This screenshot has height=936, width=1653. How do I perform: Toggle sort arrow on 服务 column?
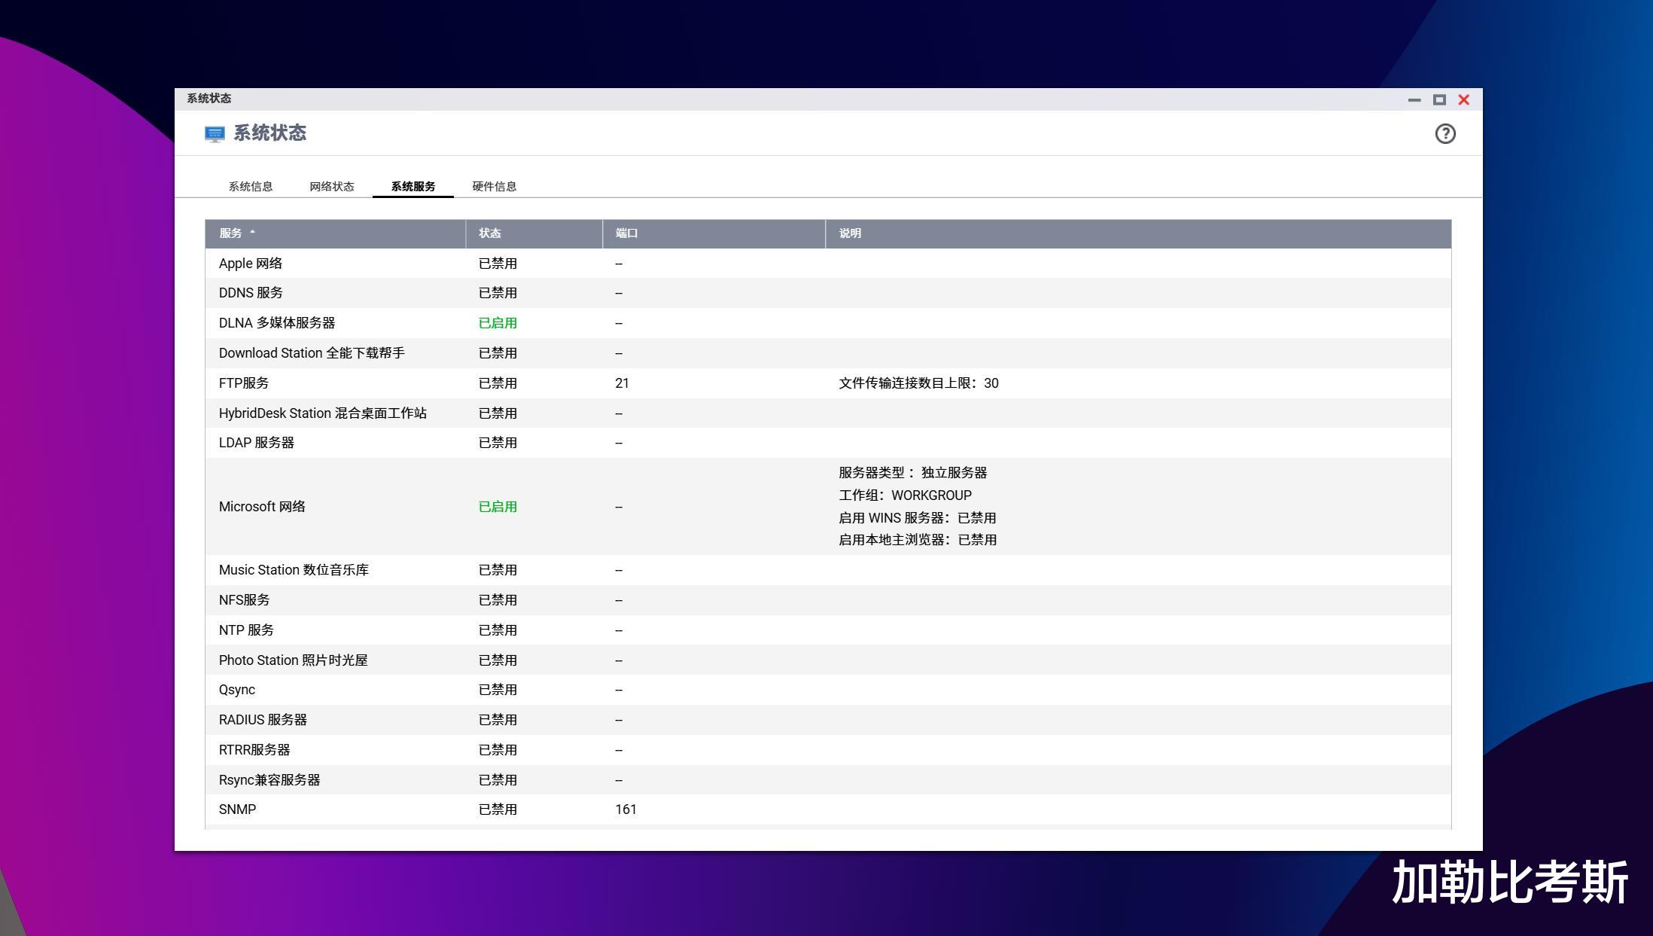pos(252,233)
